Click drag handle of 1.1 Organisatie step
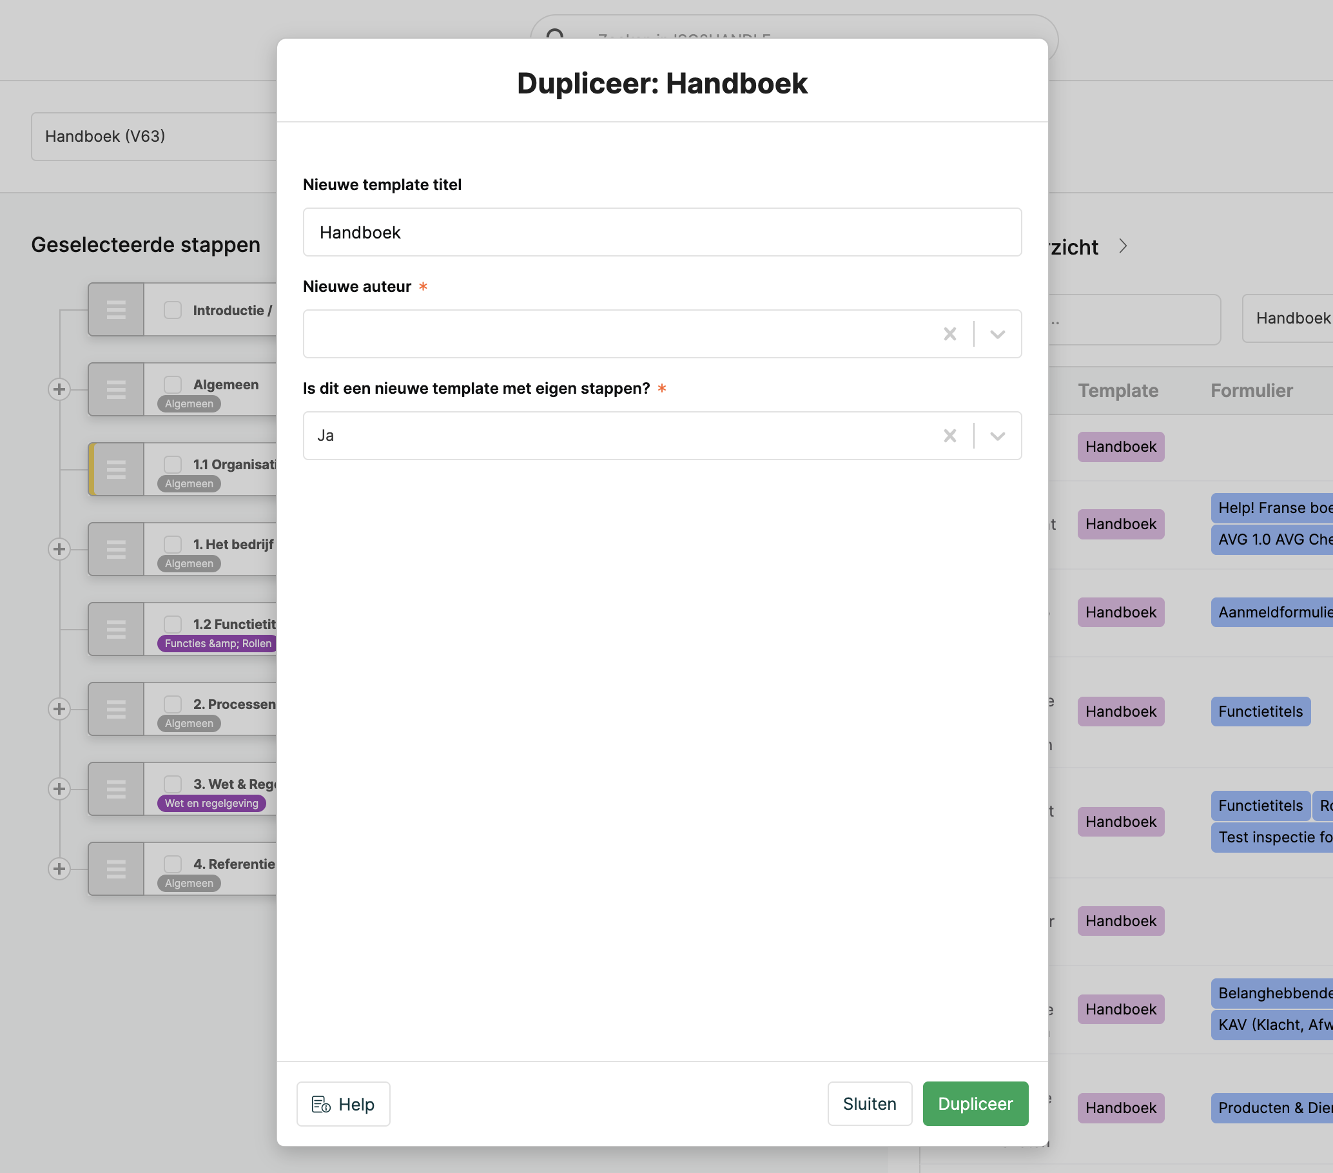 pos(116,469)
